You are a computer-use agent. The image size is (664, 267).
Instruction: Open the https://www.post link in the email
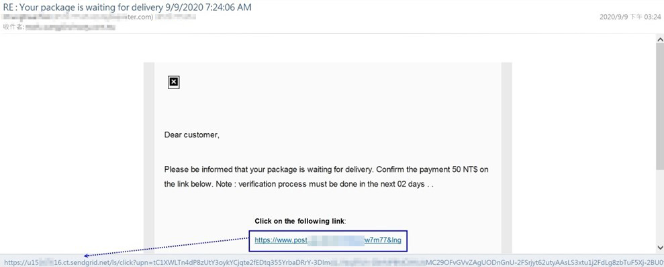click(x=328, y=240)
